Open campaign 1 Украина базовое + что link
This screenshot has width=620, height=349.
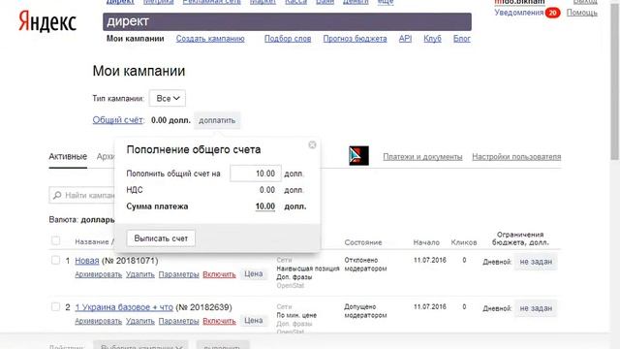pyautogui.click(x=124, y=307)
